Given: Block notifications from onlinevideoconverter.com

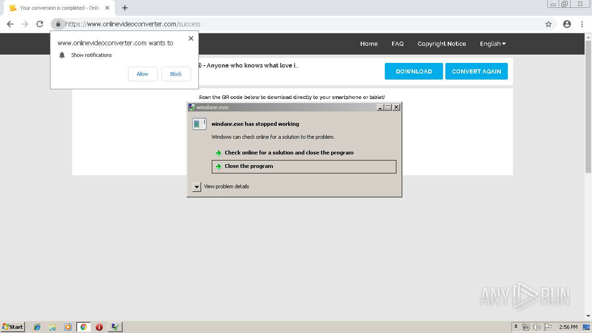Looking at the screenshot, I should click(176, 74).
